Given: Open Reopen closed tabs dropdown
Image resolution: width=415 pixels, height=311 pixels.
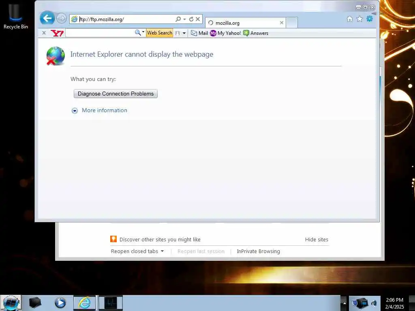Looking at the screenshot, I should (137, 251).
